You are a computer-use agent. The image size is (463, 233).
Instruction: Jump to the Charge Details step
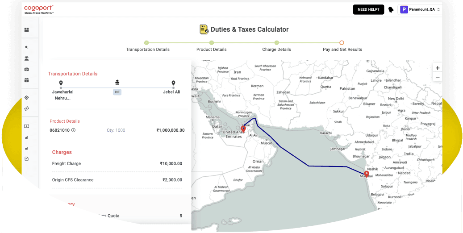pyautogui.click(x=276, y=43)
